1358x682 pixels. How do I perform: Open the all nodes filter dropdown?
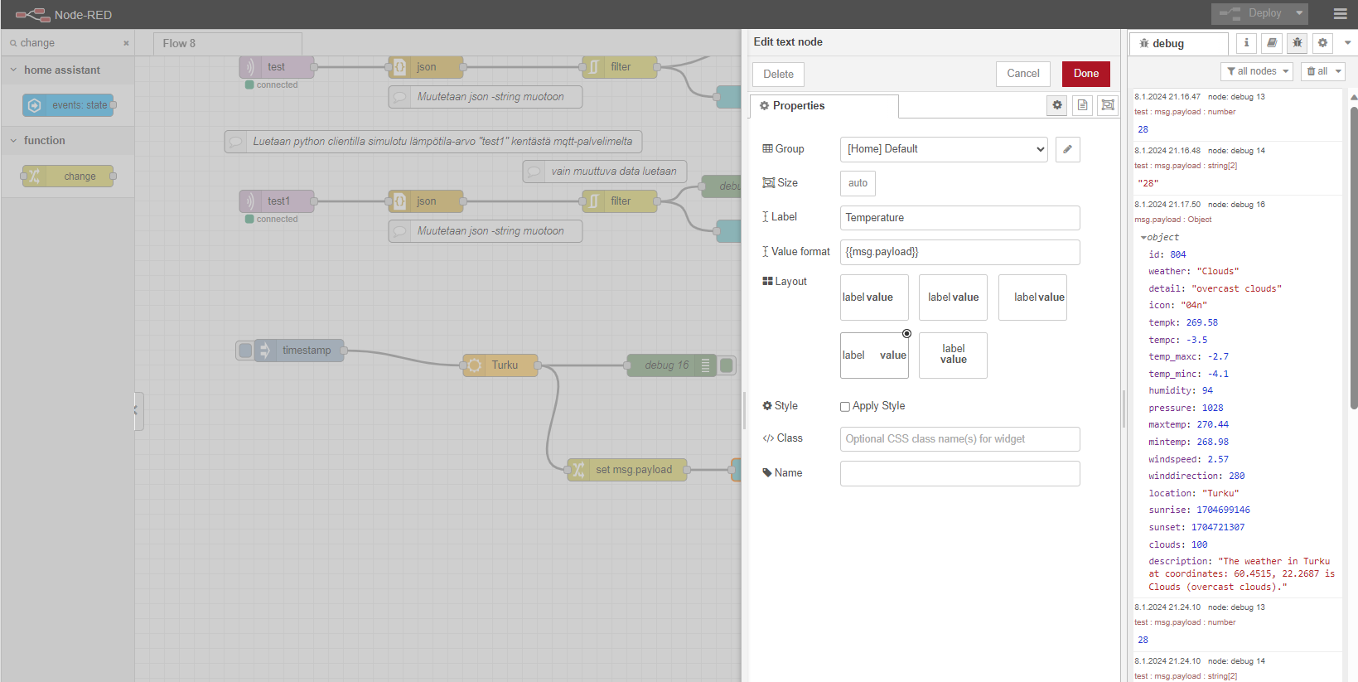pyautogui.click(x=1256, y=71)
